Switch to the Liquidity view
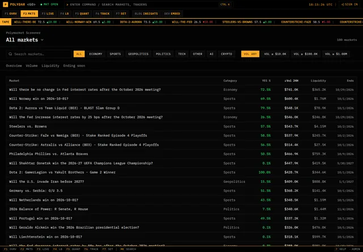Image resolution: width=363 pixels, height=252 pixels. point(50,66)
